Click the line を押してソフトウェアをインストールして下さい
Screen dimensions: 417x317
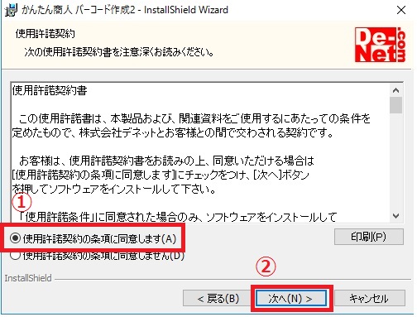113,189
